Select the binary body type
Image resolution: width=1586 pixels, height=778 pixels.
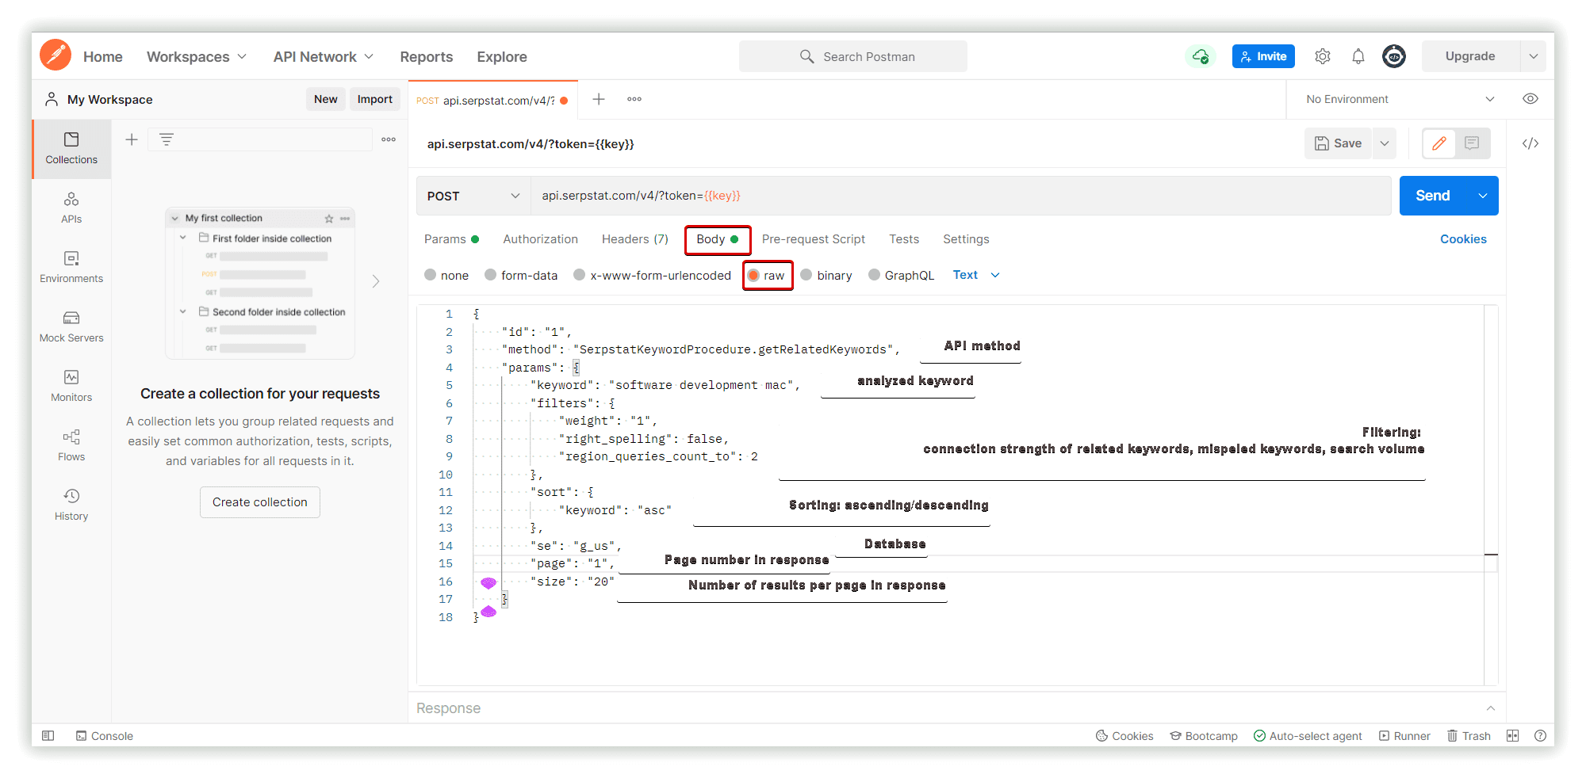click(x=826, y=275)
